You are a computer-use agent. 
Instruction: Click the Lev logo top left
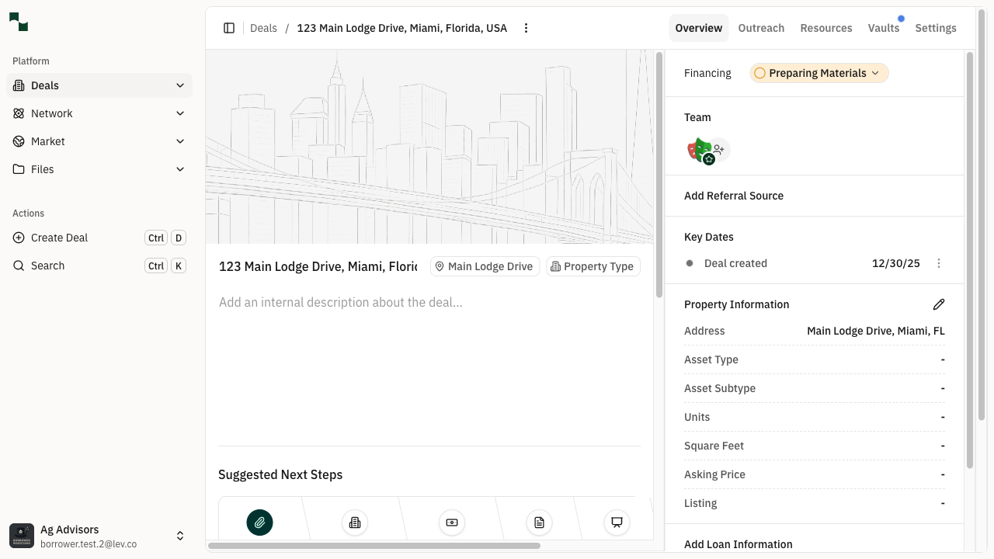coord(18,22)
